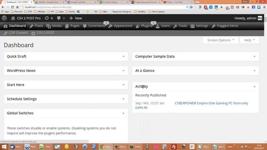Switch to the YouTube Videos tab
The height and width of the screenshot is (150, 267).
click(x=177, y=2)
